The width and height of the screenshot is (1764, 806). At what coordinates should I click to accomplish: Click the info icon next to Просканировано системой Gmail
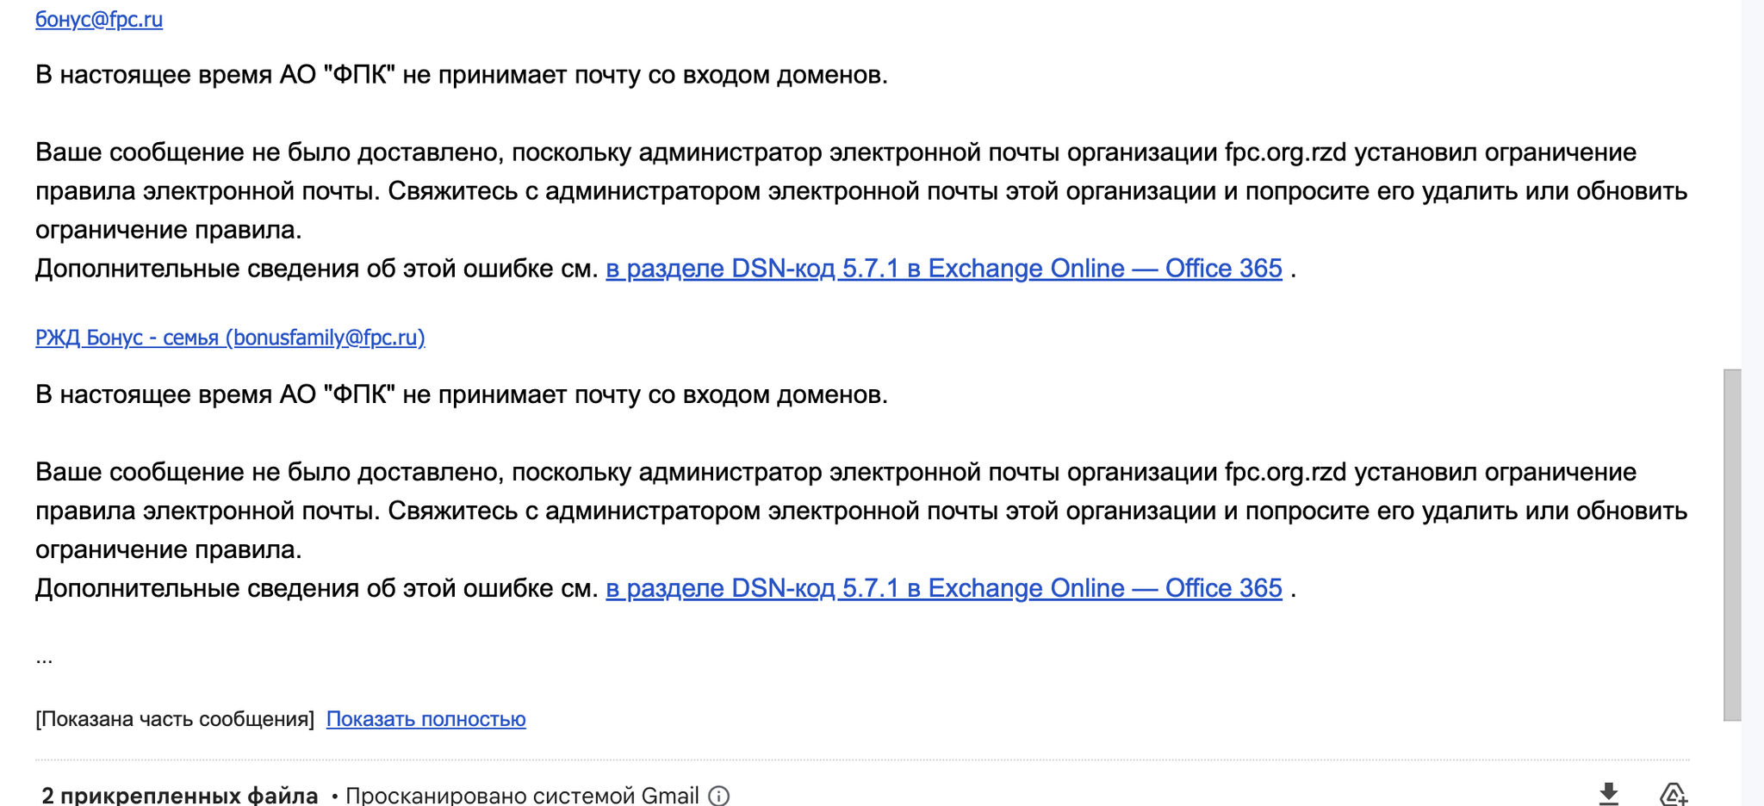(719, 796)
